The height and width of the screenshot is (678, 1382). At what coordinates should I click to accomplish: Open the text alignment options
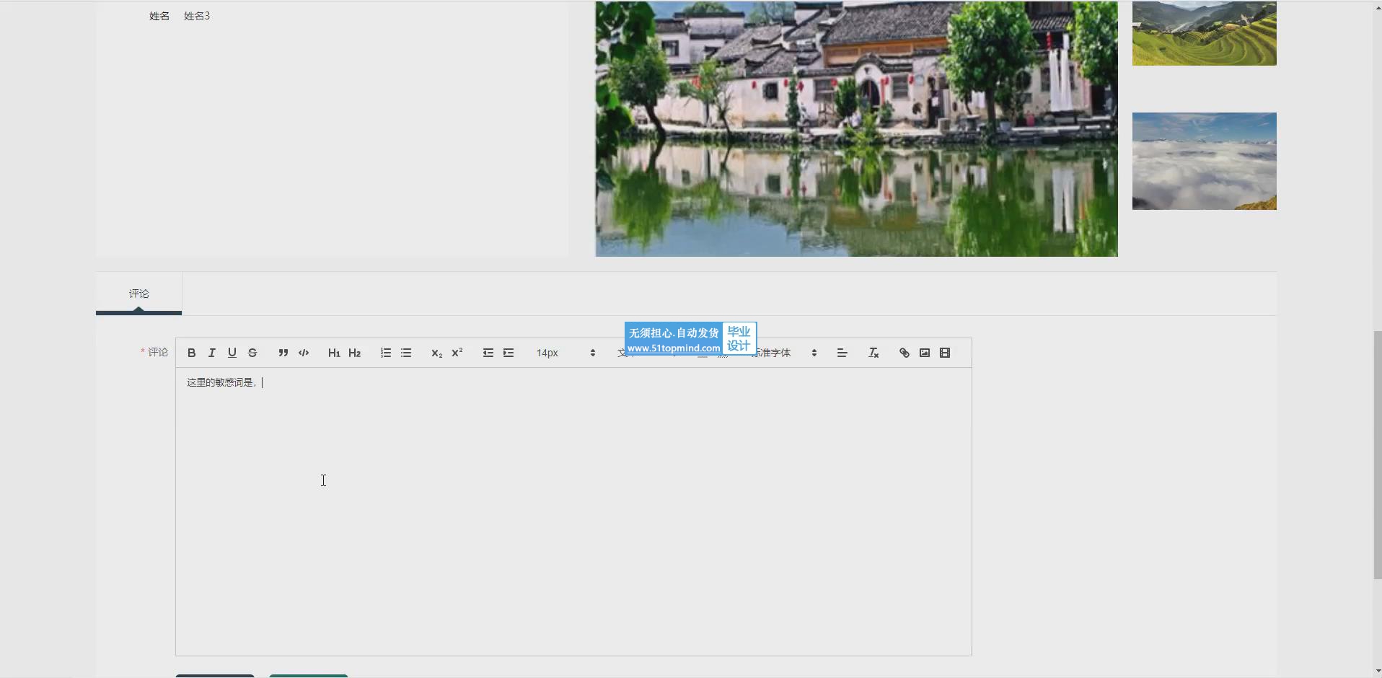click(x=842, y=353)
